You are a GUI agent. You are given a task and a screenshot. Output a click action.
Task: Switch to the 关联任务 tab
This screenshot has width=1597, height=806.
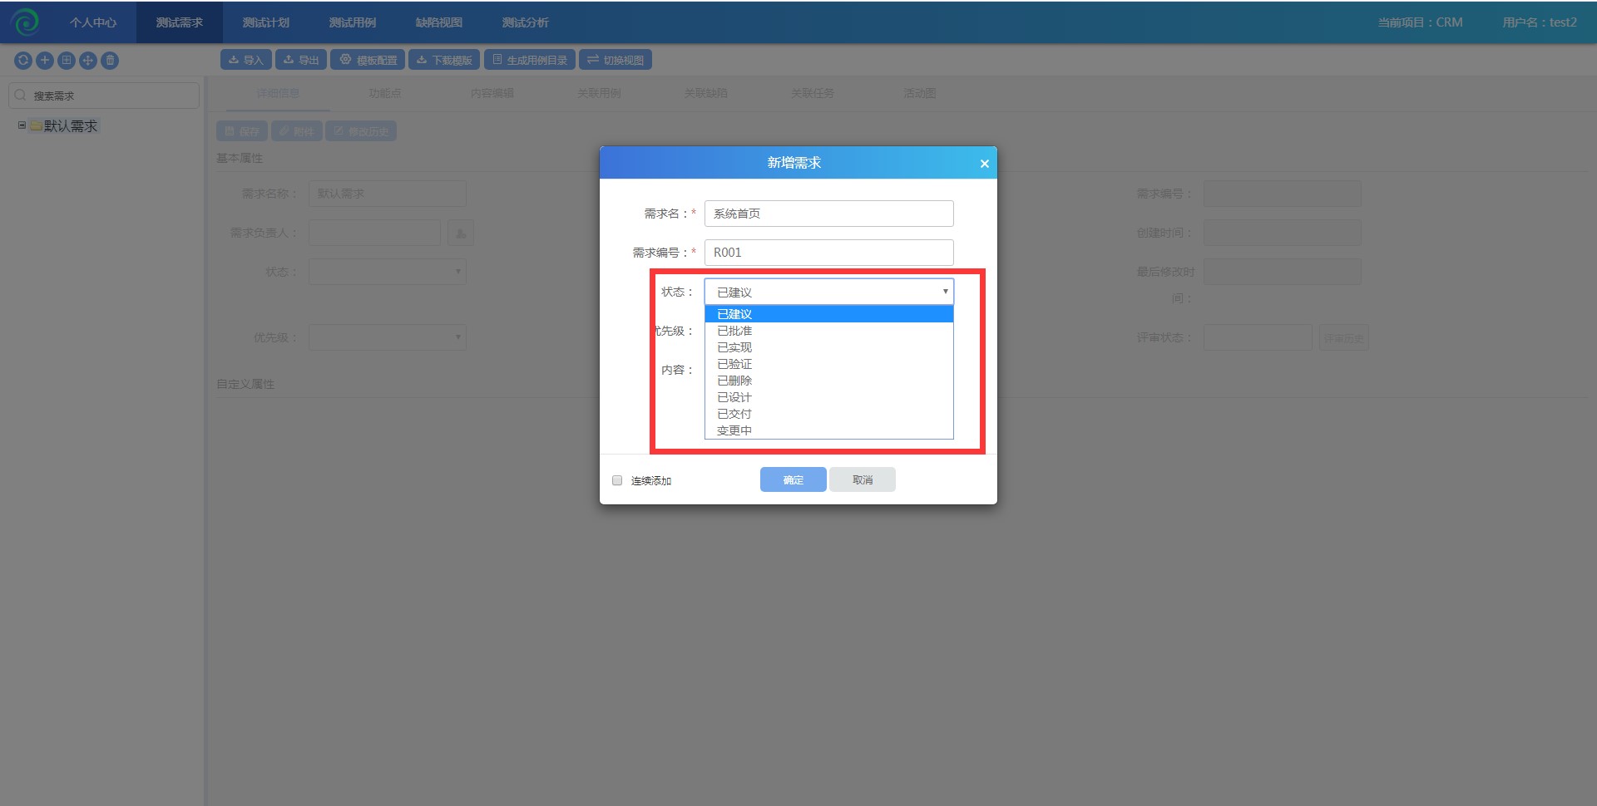pyautogui.click(x=813, y=93)
